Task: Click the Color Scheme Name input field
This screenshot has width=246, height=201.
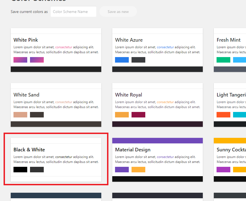Action: 73,12
